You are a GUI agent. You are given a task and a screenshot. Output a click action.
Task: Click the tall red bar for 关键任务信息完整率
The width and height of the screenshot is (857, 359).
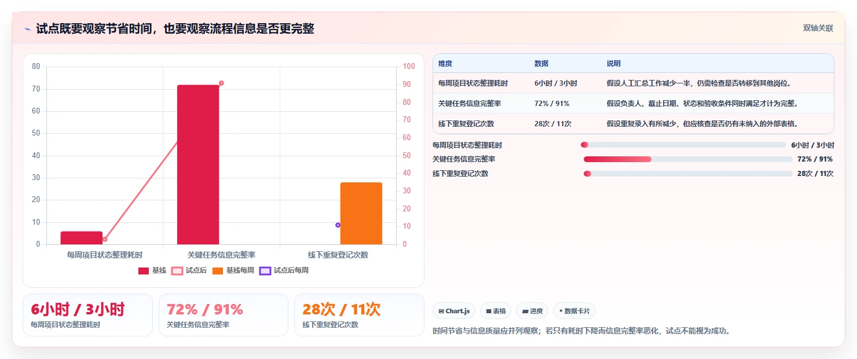[198, 164]
